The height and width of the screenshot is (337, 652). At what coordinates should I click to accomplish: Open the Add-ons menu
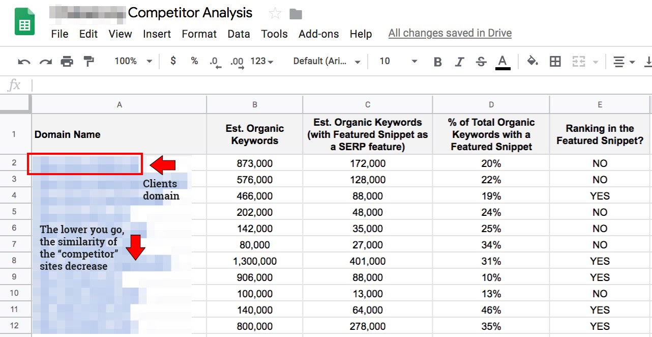pyautogui.click(x=318, y=34)
